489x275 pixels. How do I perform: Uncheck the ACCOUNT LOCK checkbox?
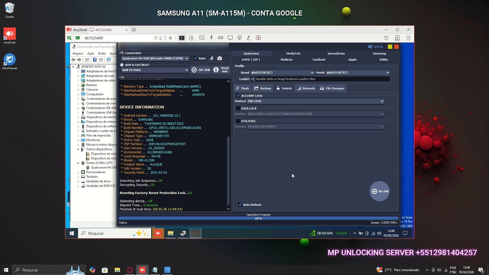238,95
